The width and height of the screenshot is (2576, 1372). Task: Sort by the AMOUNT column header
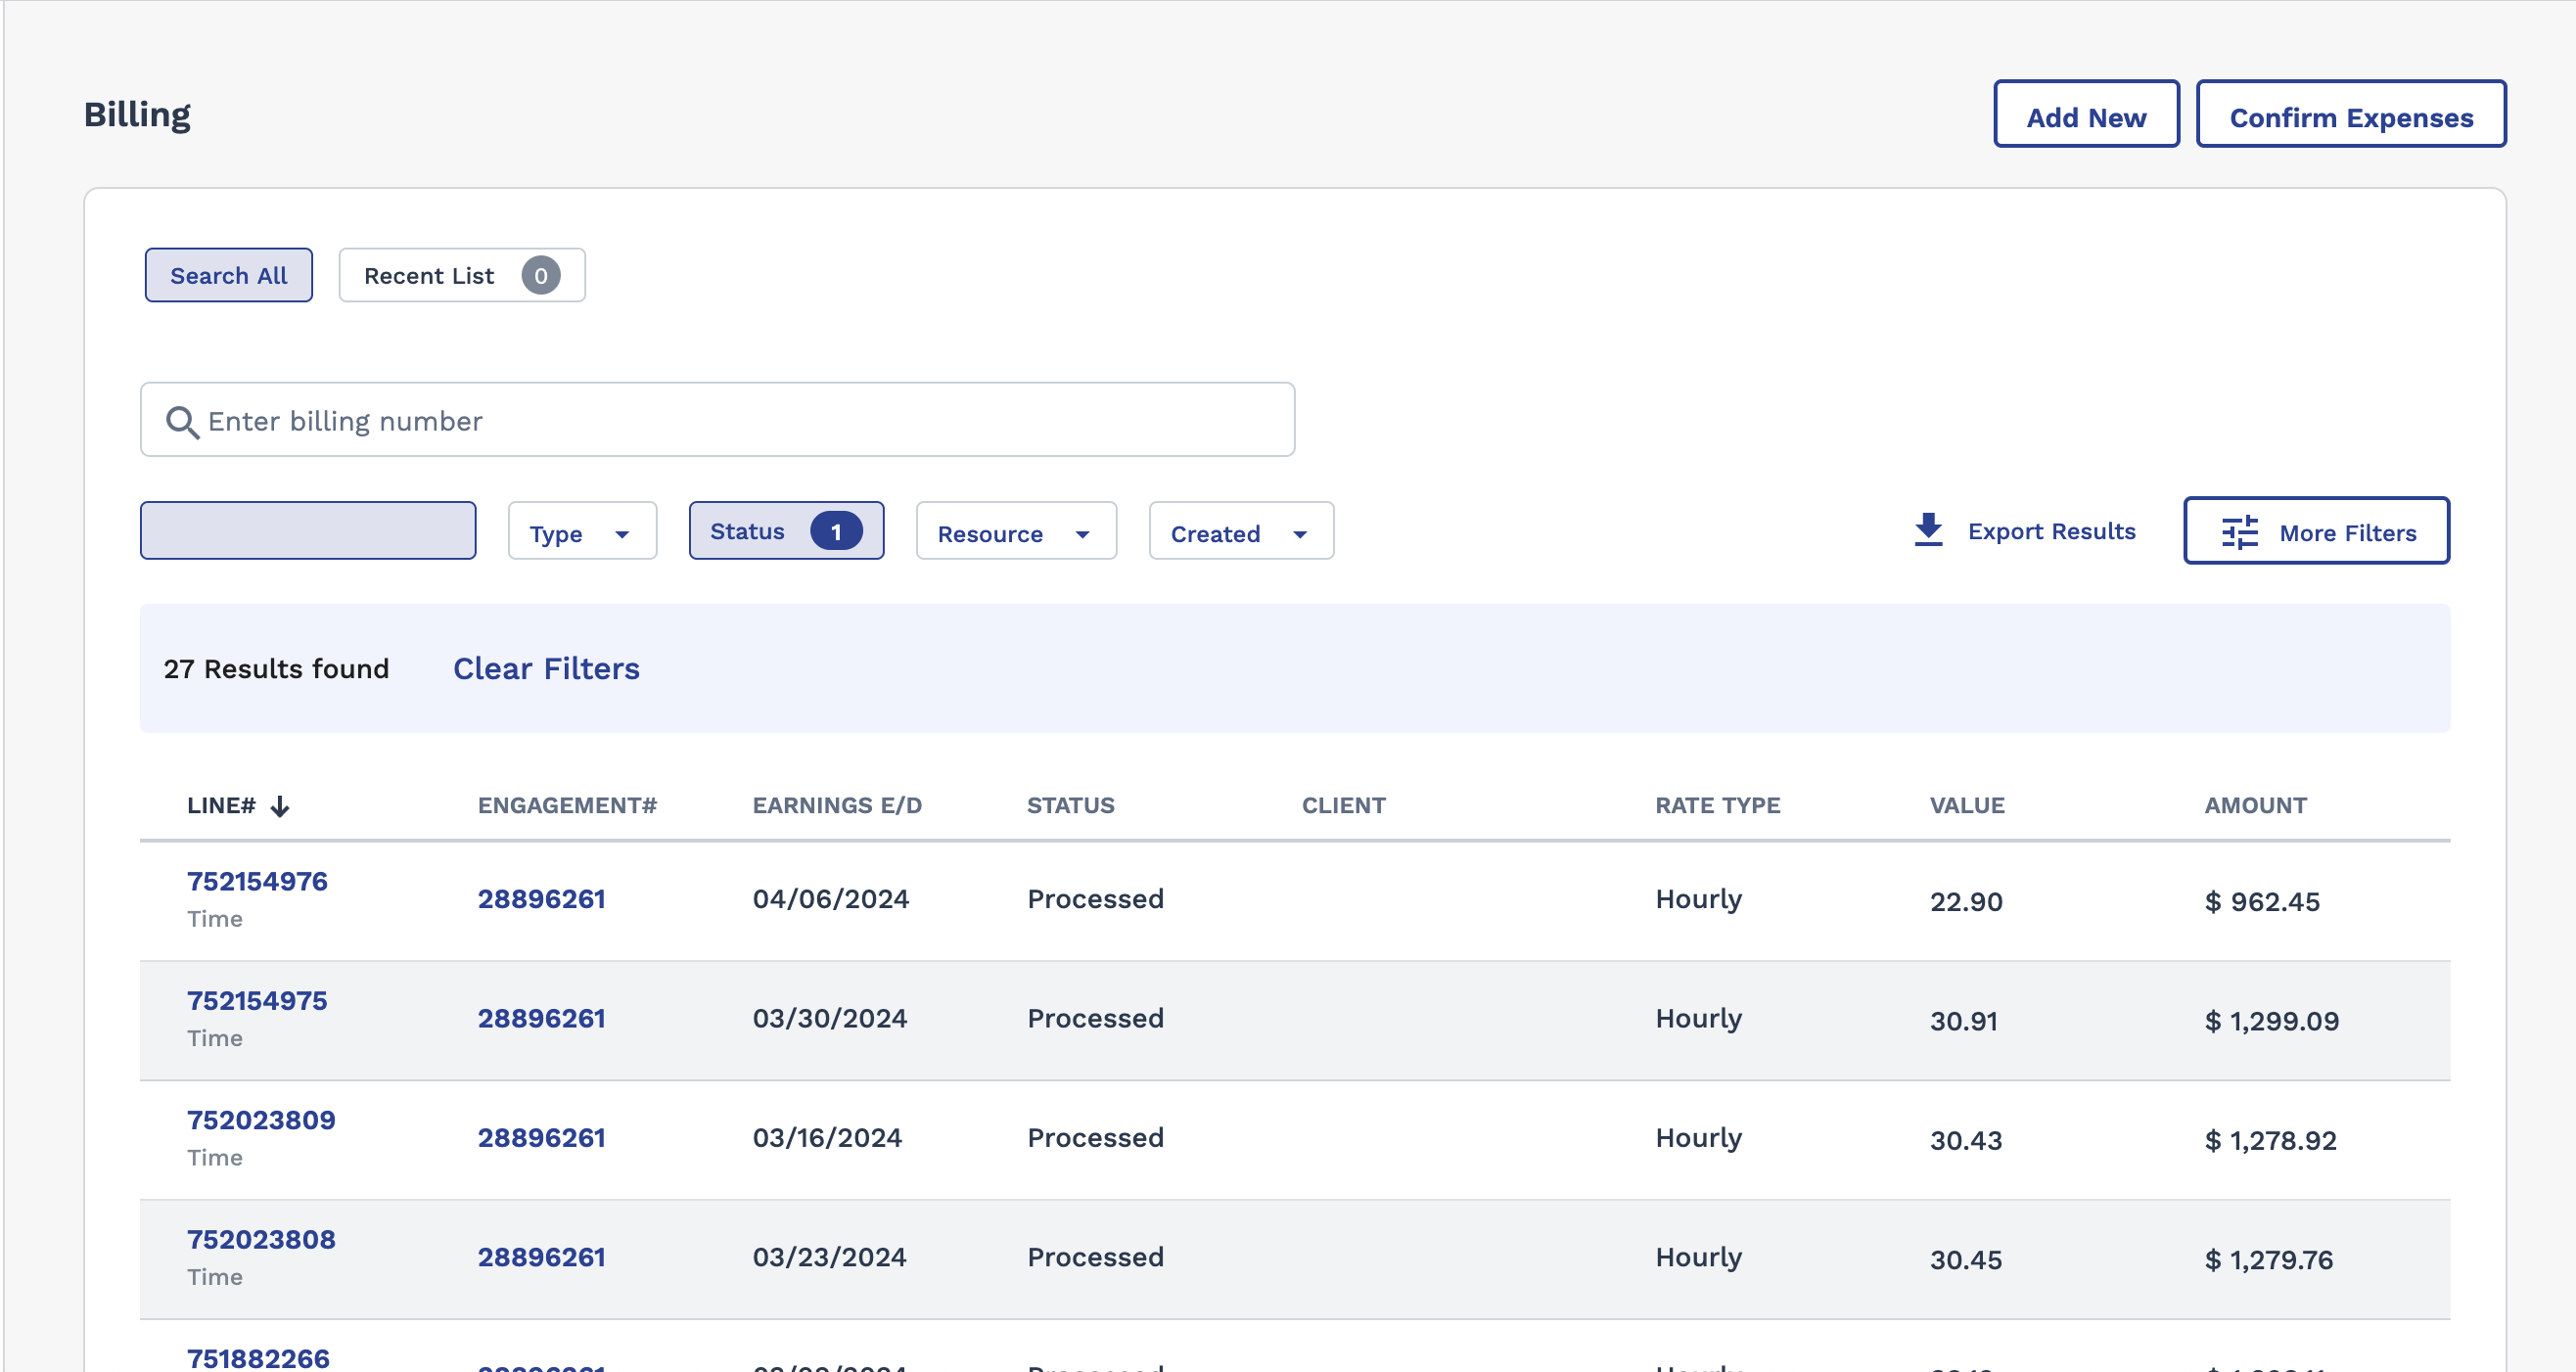(2255, 805)
